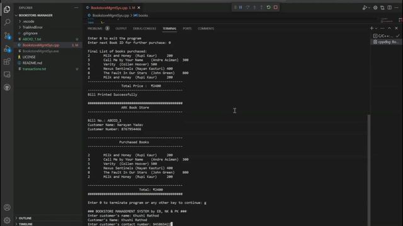Restart the debug session

tap(269, 8)
